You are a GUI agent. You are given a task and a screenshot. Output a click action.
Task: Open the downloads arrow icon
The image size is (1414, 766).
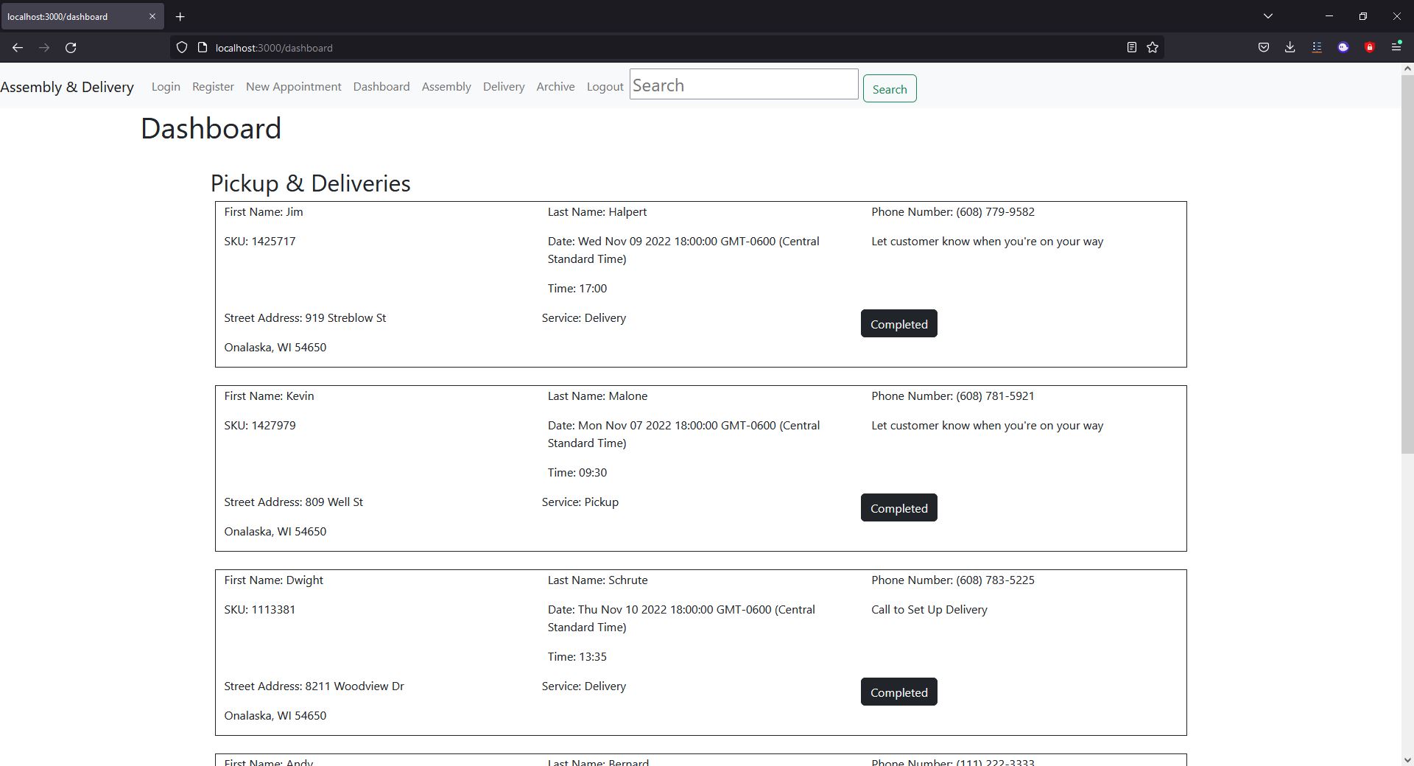pos(1290,48)
